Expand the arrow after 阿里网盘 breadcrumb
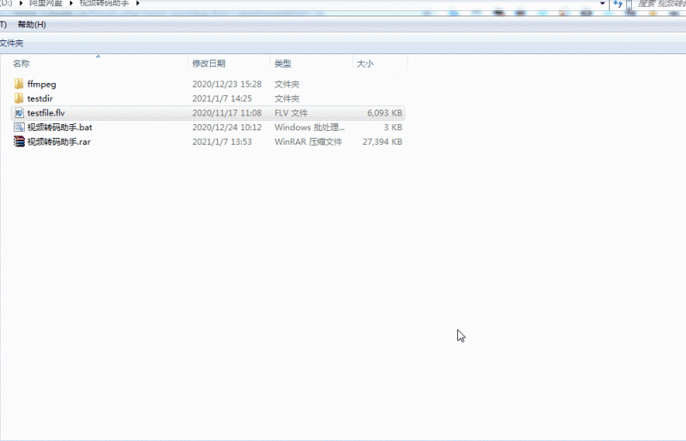 coord(70,4)
